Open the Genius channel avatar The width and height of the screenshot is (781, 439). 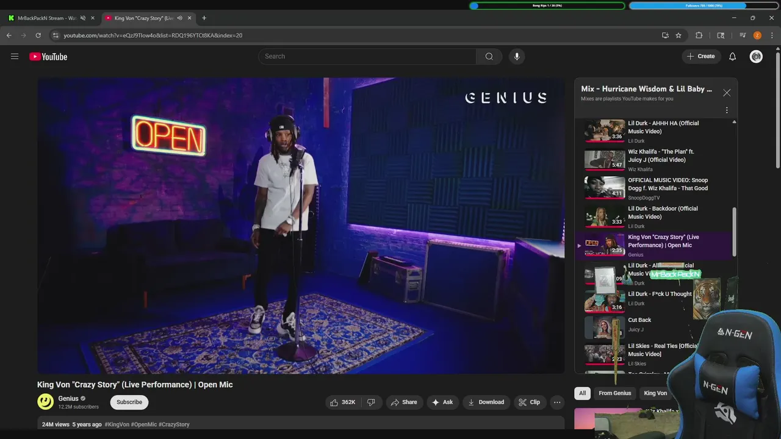point(45,402)
